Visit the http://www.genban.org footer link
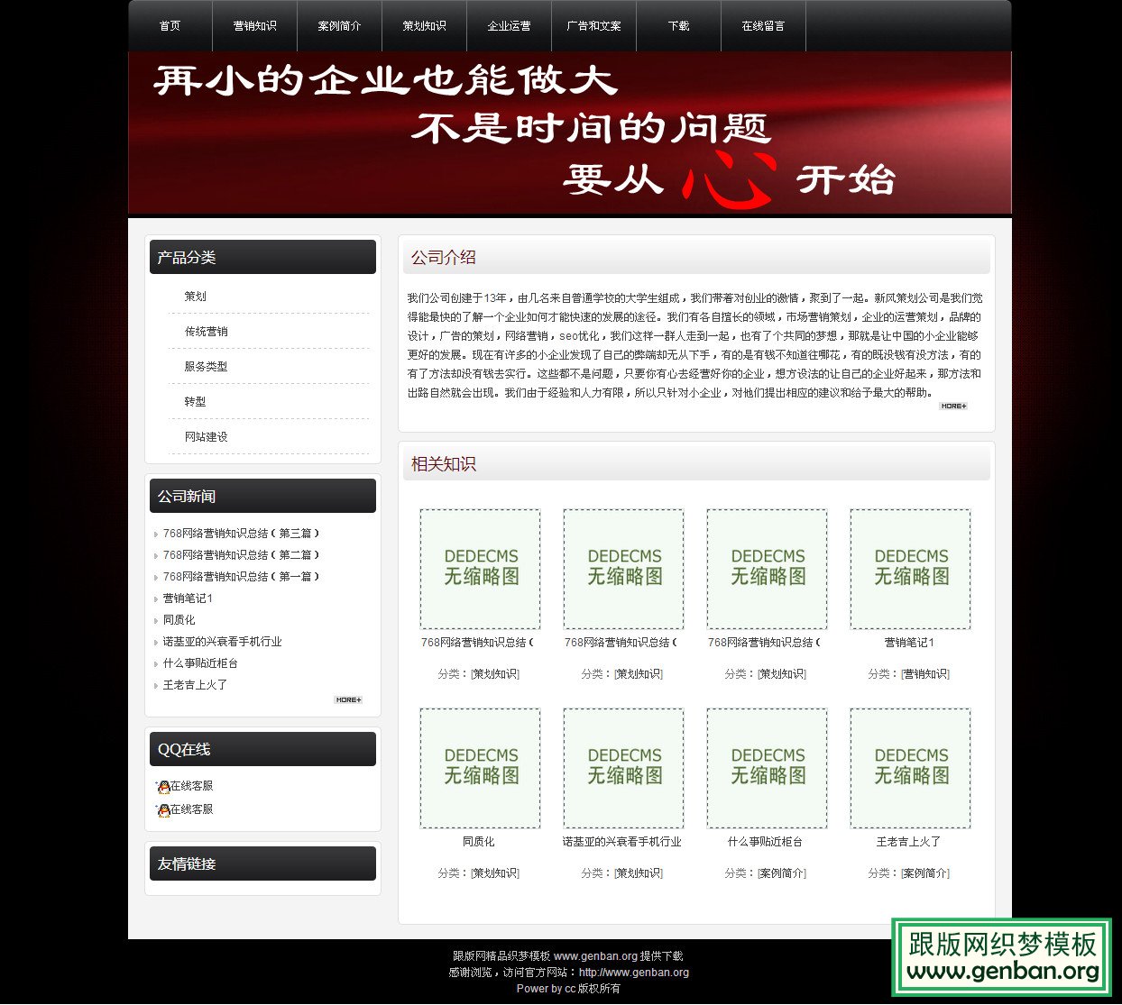This screenshot has width=1122, height=1005. [636, 973]
